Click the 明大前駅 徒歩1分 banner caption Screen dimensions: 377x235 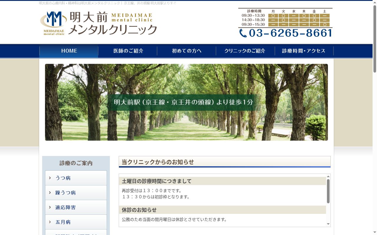click(x=183, y=102)
